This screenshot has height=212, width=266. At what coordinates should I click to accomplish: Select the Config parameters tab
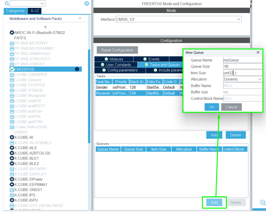[x=120, y=70]
